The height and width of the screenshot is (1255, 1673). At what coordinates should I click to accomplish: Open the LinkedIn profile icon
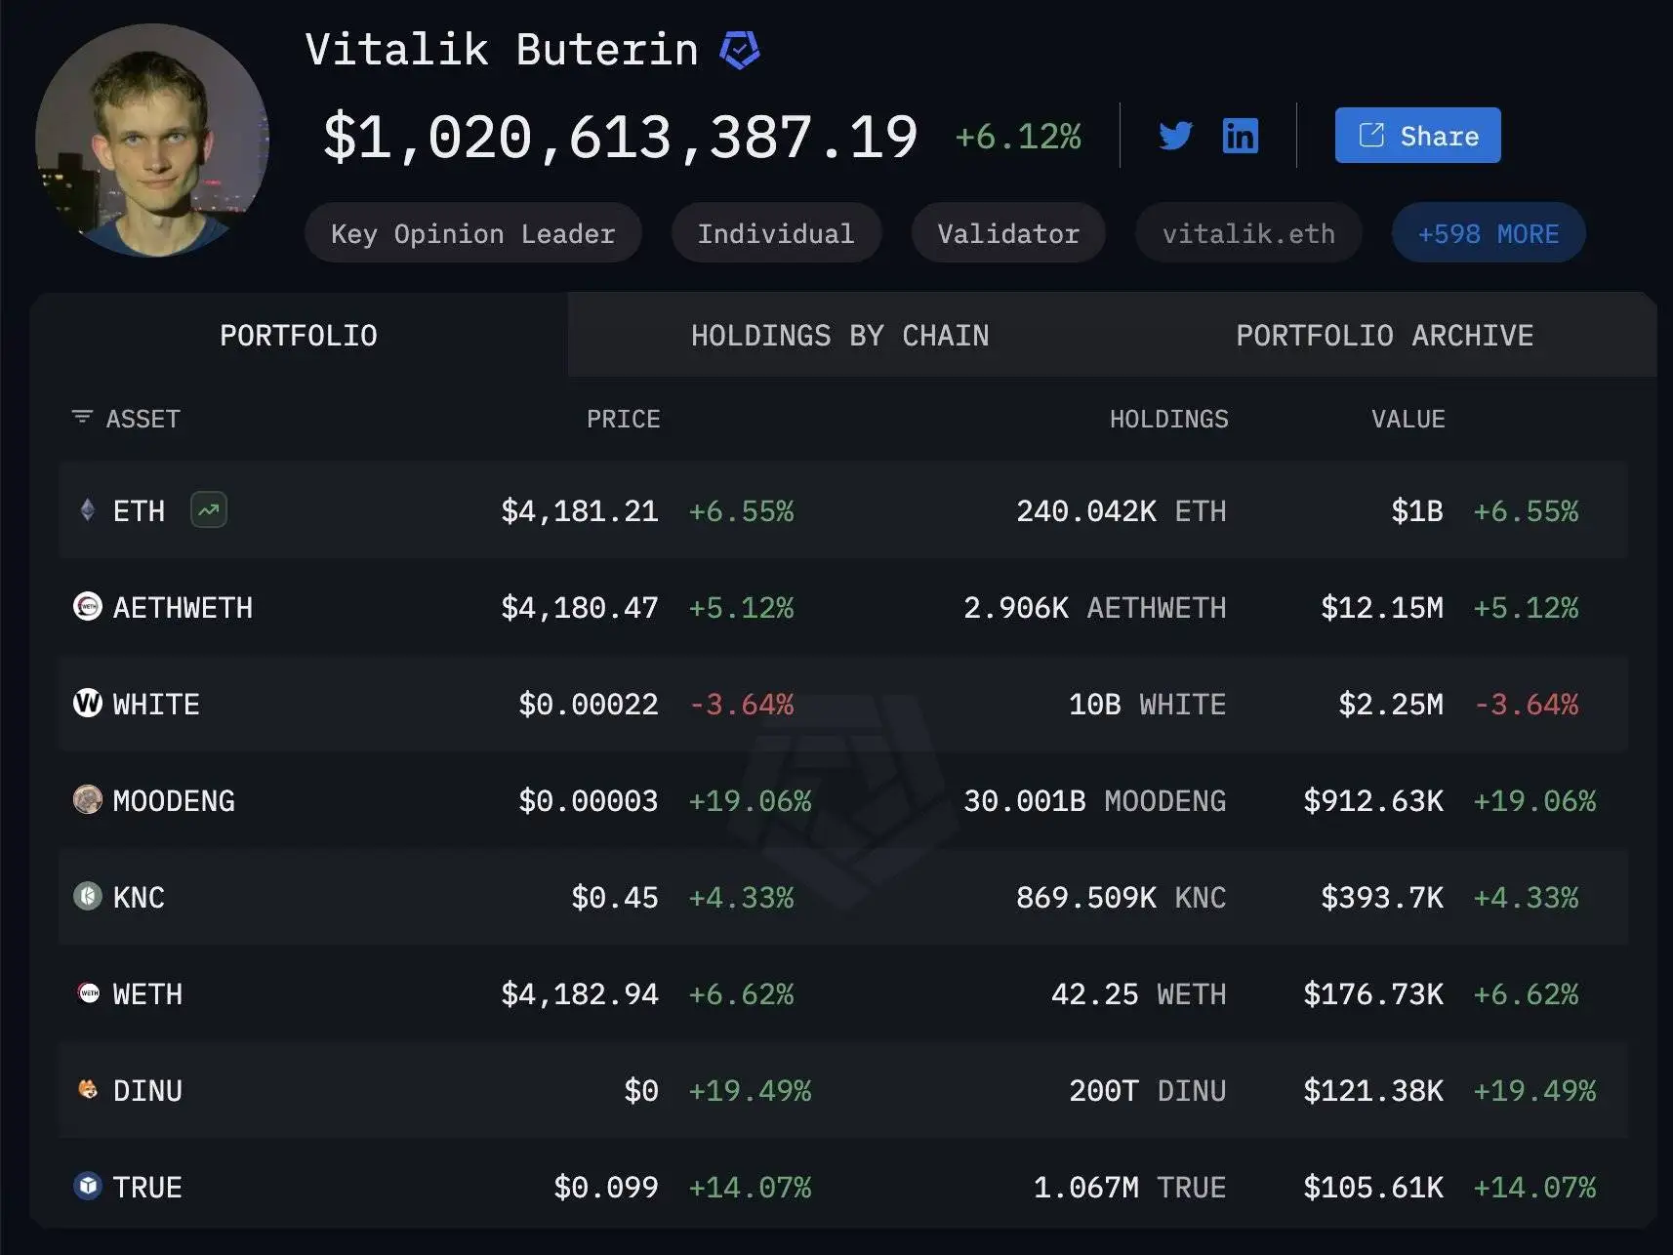[1240, 136]
